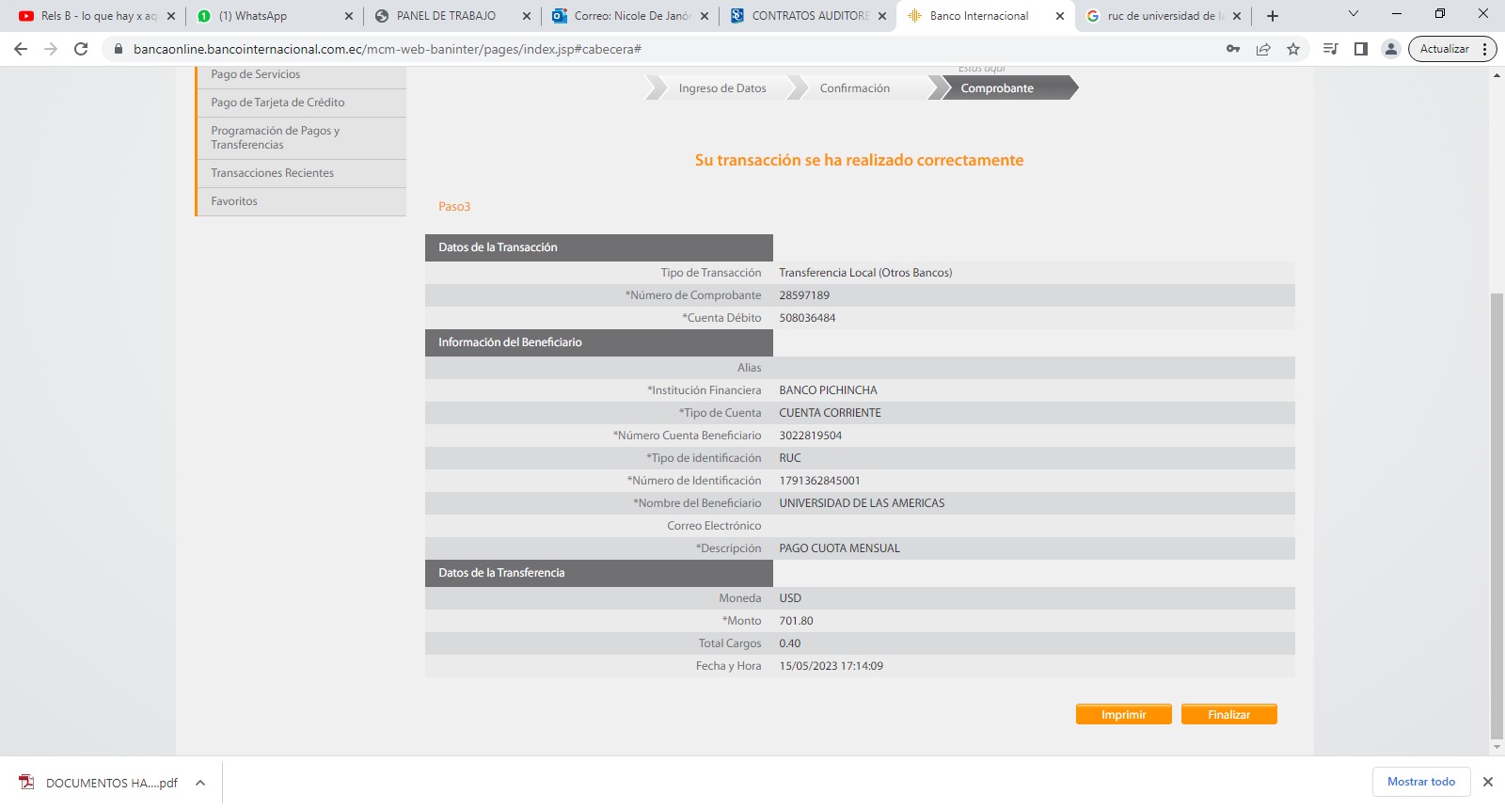This screenshot has width=1505, height=809.
Task: Click the browser reload page icon
Action: (81, 49)
